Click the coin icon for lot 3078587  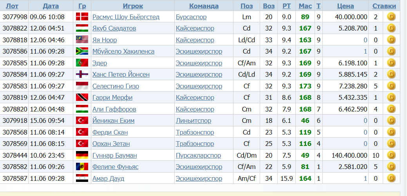391,178
